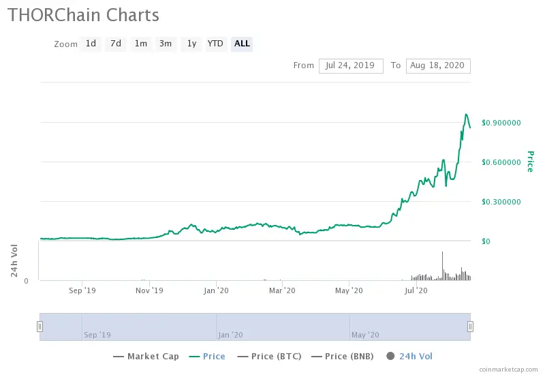Grab the right navigator range handle
The image size is (545, 375).
[470, 327]
